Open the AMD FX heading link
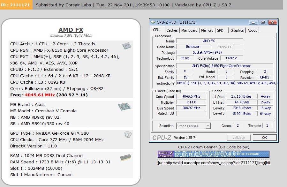 71,30
